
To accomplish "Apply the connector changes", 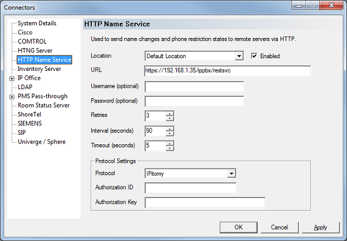I will pos(320,227).
